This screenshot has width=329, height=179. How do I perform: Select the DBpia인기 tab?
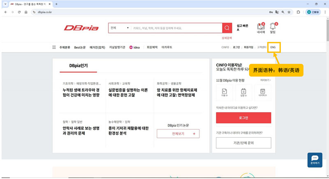point(78,66)
